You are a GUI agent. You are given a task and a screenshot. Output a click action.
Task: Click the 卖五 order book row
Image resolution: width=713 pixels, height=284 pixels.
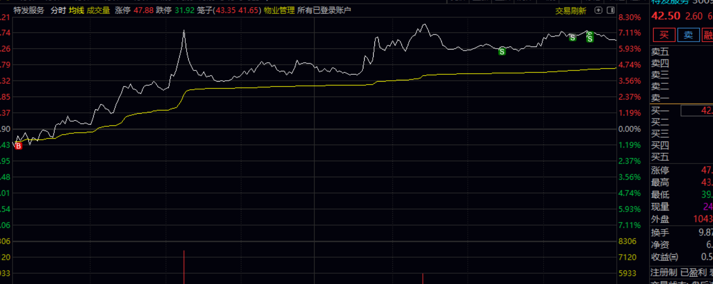[681, 52]
